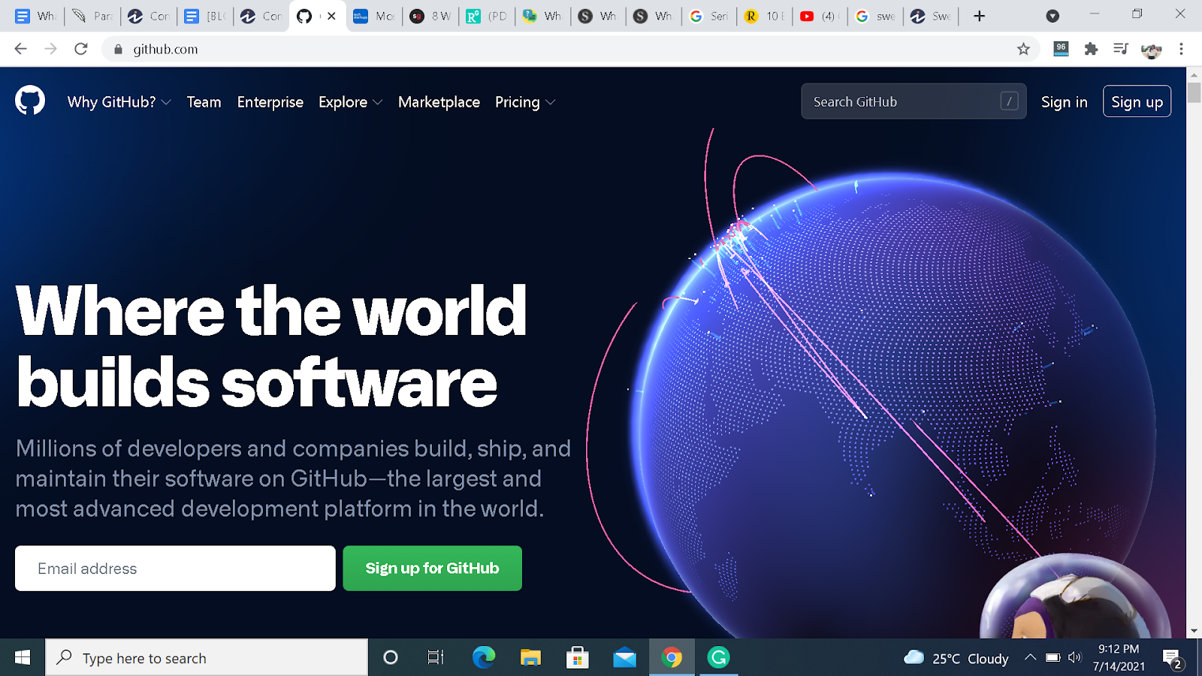Go back using the browser back arrow

click(x=20, y=49)
